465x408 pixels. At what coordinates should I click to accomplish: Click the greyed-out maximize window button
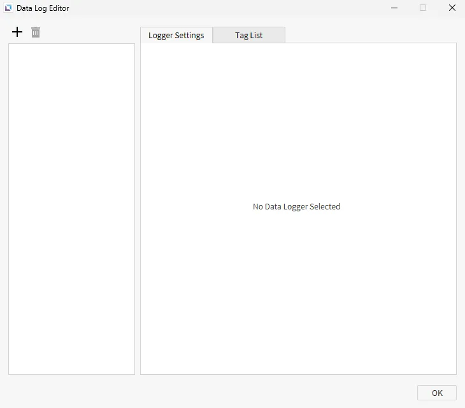click(x=423, y=8)
